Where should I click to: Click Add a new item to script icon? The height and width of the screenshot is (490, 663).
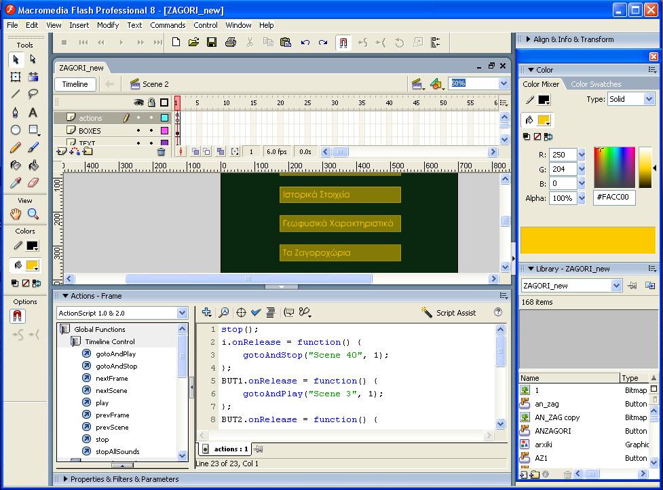click(206, 312)
